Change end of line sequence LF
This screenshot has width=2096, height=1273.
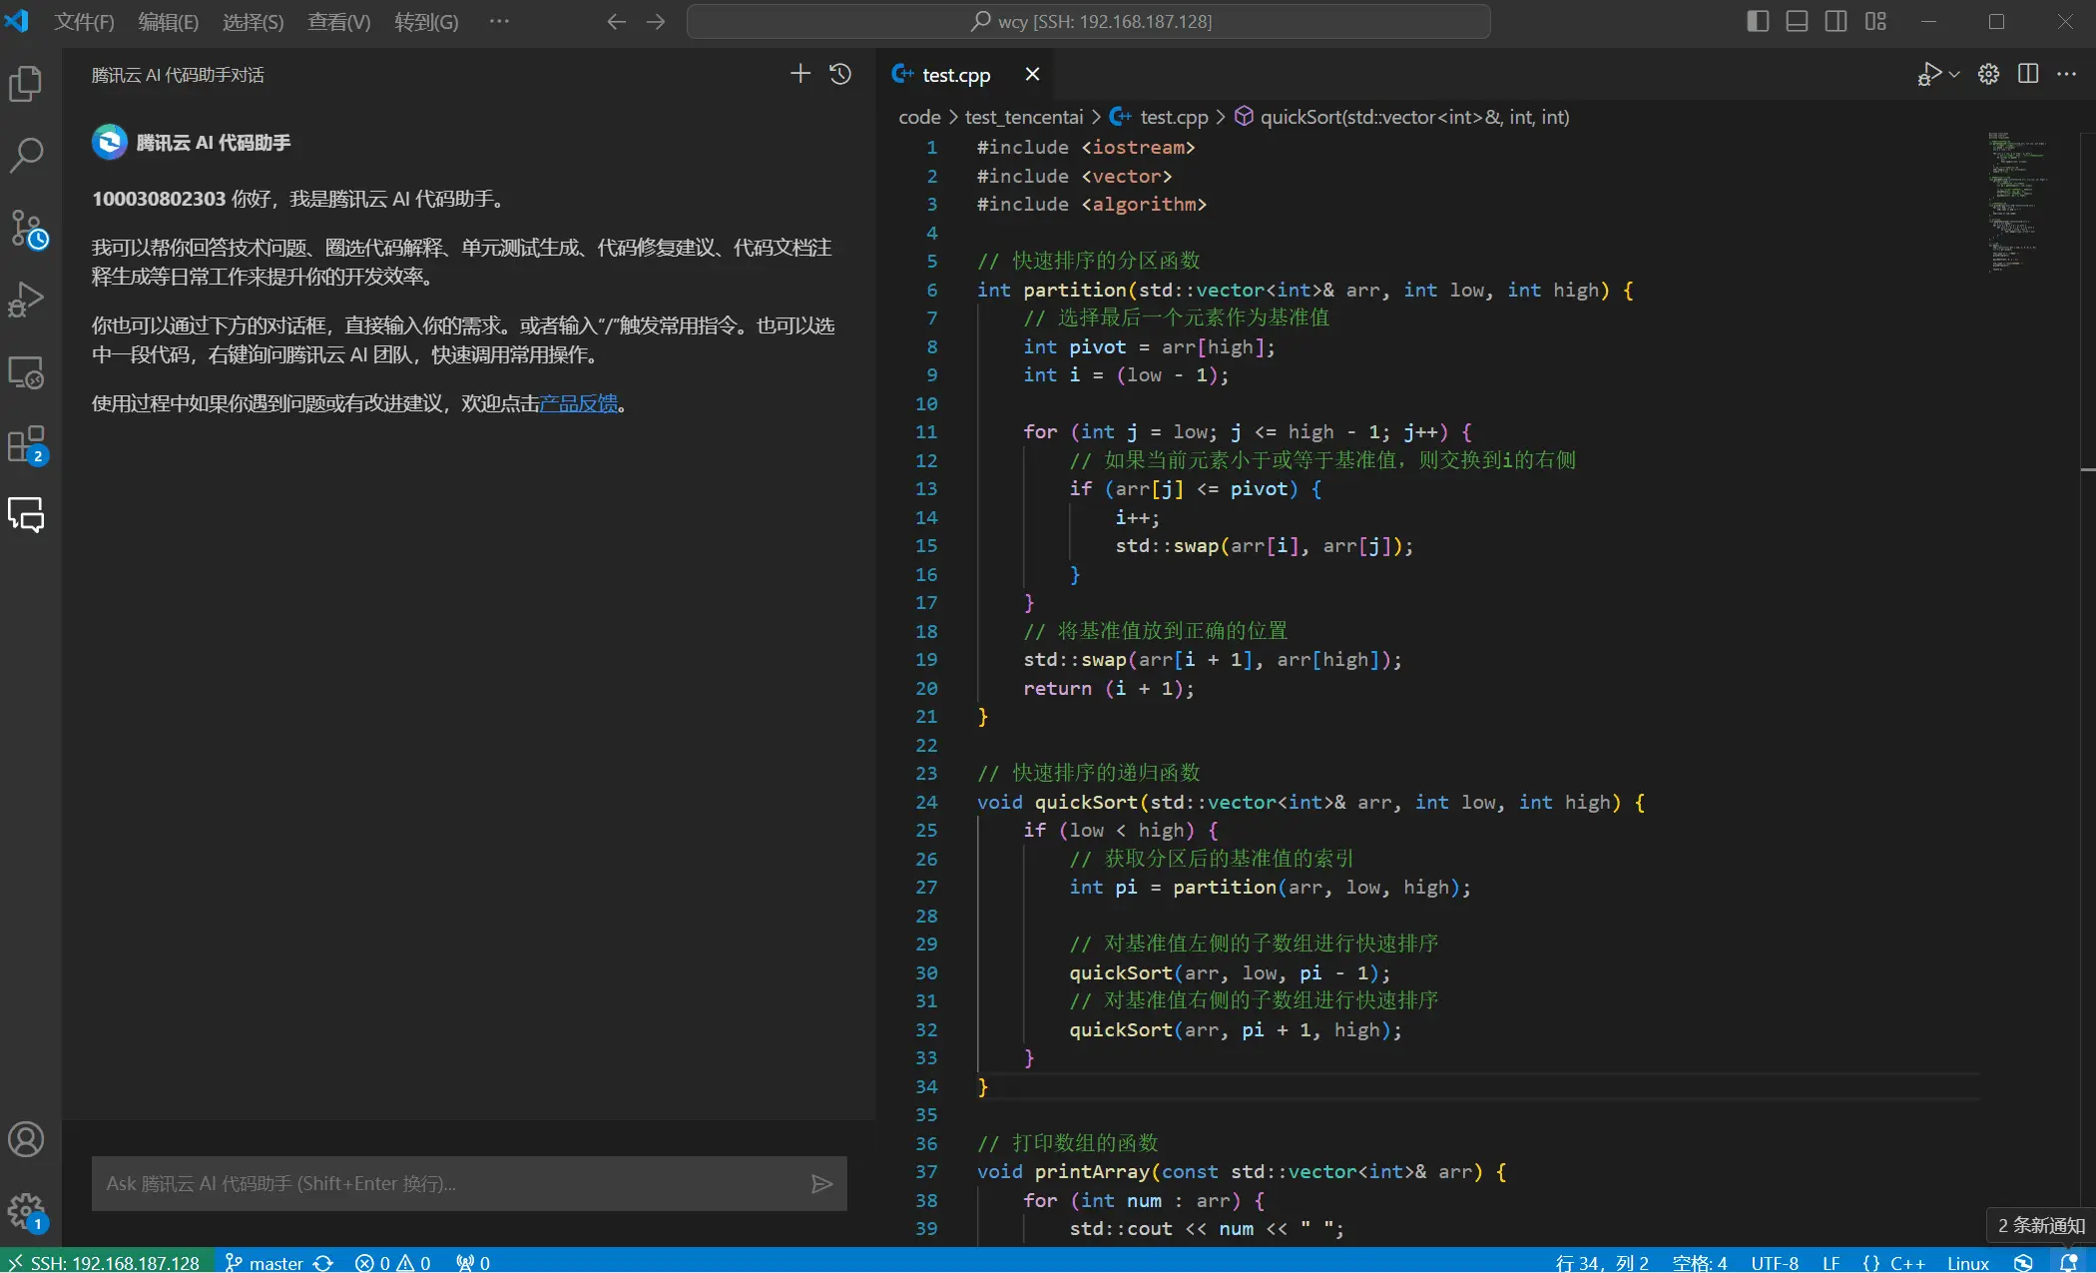[1831, 1262]
